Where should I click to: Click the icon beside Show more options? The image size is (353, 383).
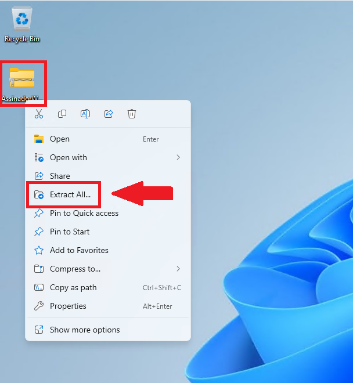(39, 330)
